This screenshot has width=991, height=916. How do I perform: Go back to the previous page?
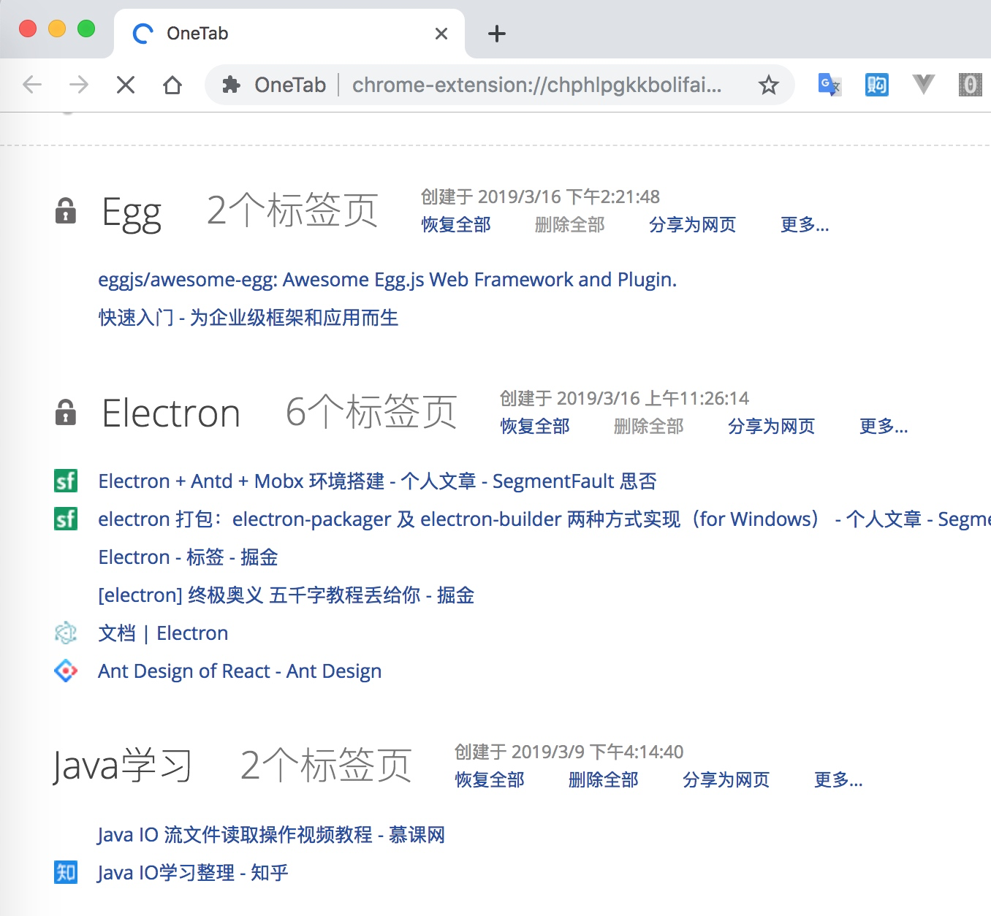(32, 85)
